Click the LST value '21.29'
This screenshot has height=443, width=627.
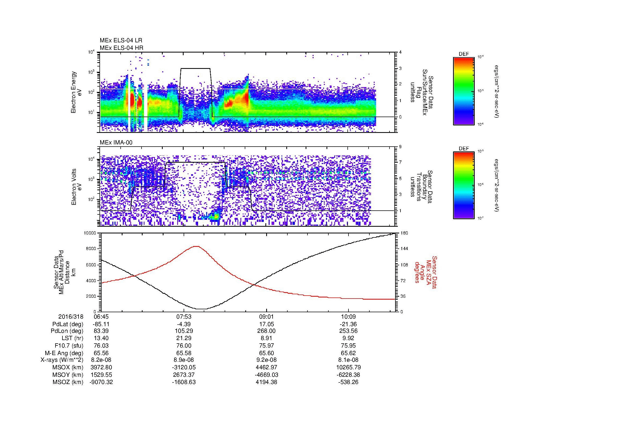pos(184,338)
